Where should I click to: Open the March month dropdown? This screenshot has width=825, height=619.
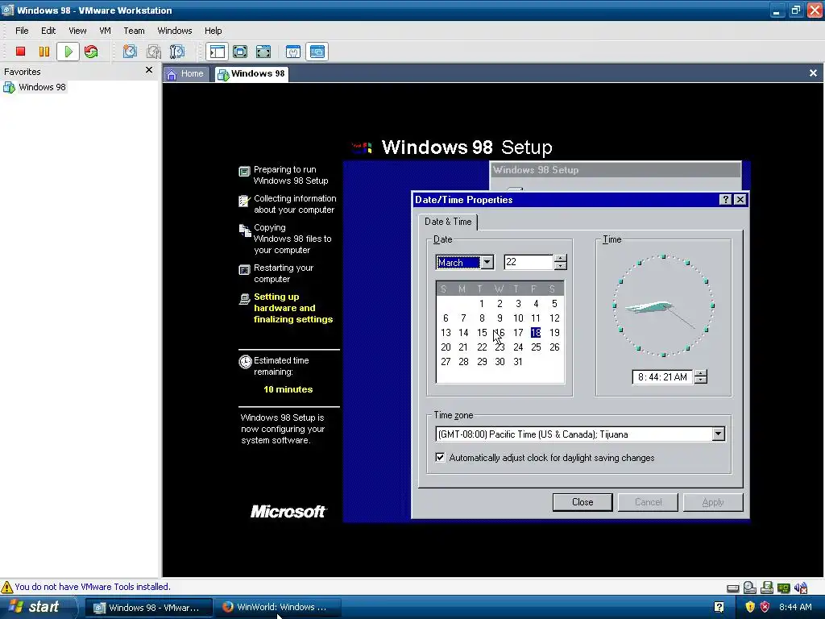pyautogui.click(x=487, y=262)
